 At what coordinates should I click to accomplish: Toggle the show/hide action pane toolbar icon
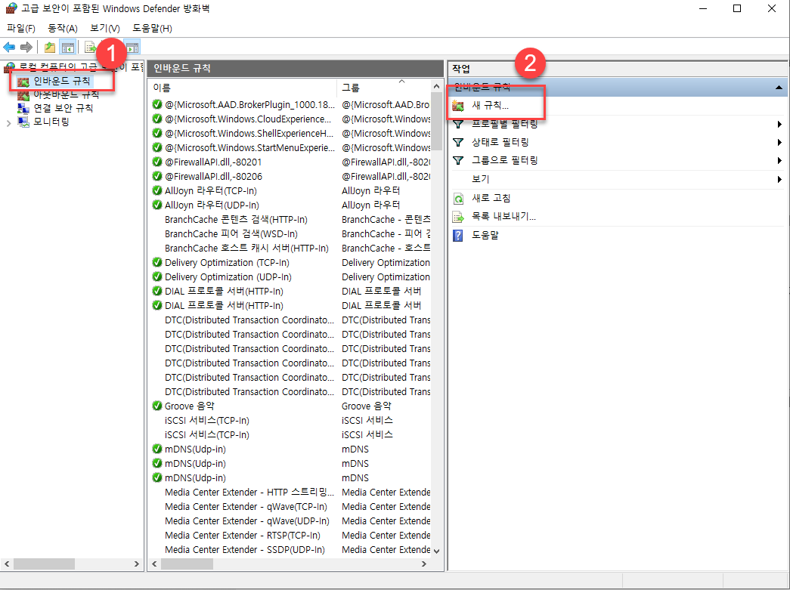tap(132, 48)
